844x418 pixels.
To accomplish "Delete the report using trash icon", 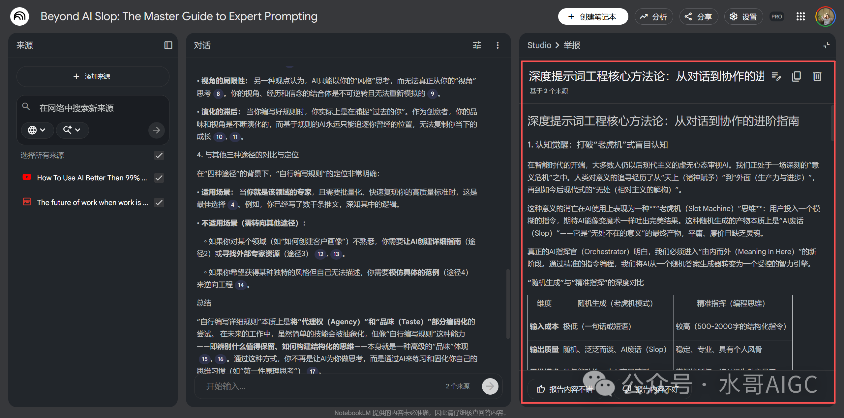I will pos(817,76).
